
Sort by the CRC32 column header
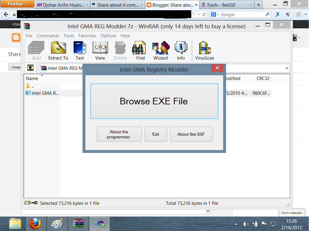pyautogui.click(x=260, y=78)
